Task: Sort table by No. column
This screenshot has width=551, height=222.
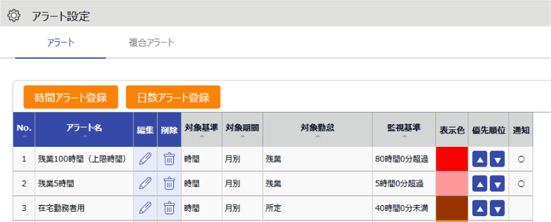Action: 24,129
